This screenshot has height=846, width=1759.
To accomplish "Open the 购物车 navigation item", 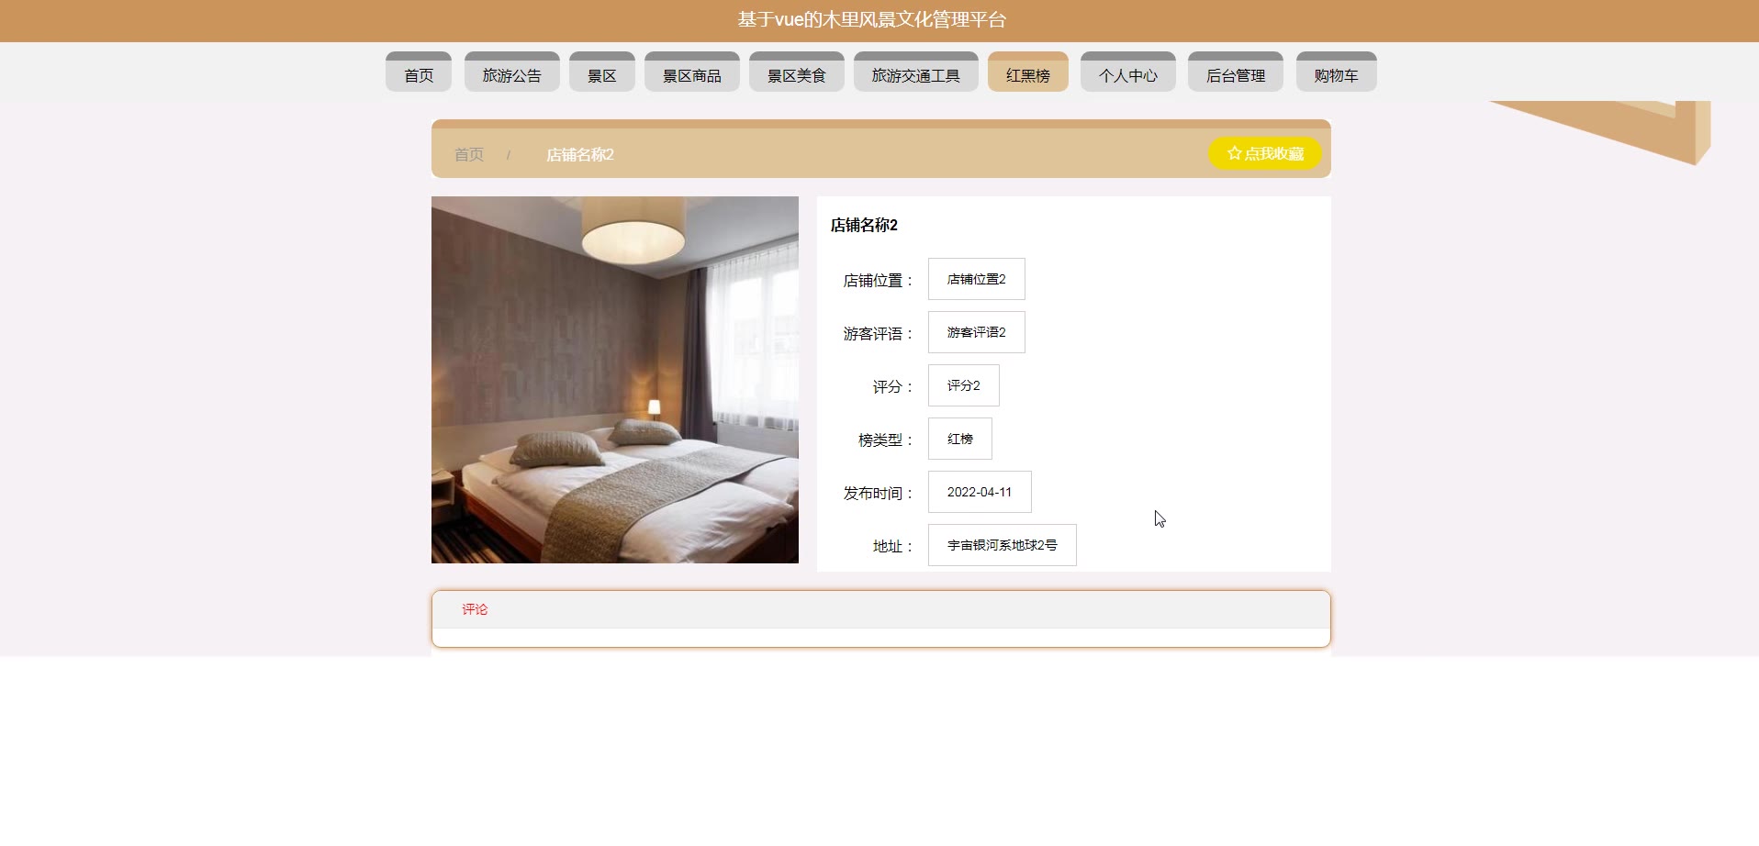I will [x=1336, y=72].
